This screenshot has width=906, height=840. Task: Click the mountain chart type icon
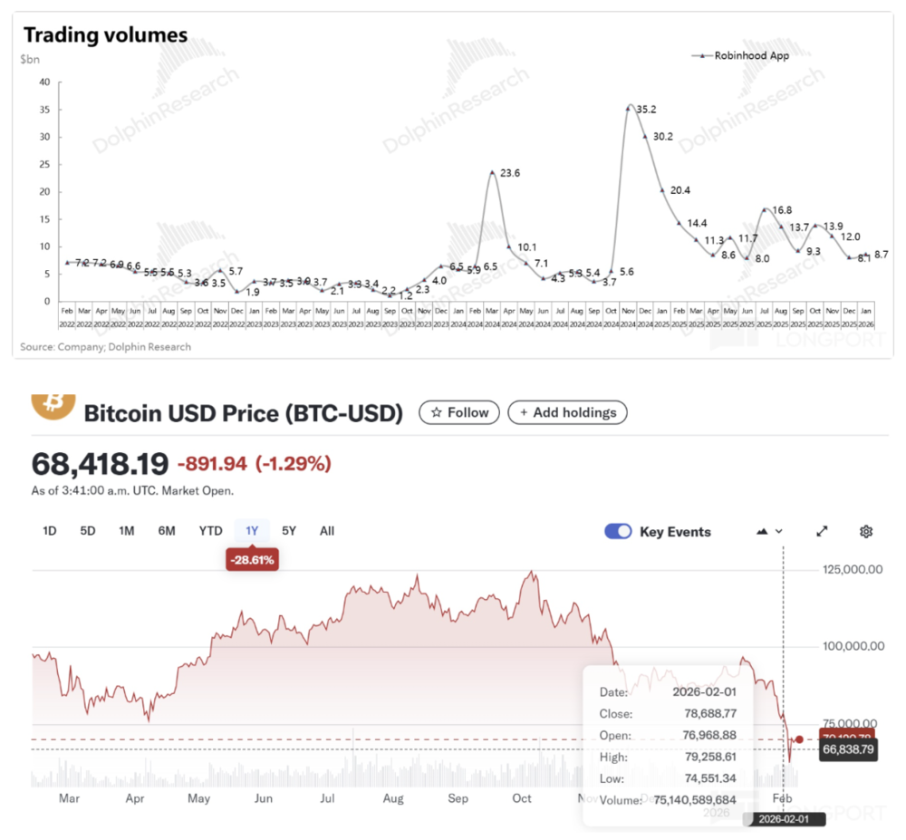762,532
